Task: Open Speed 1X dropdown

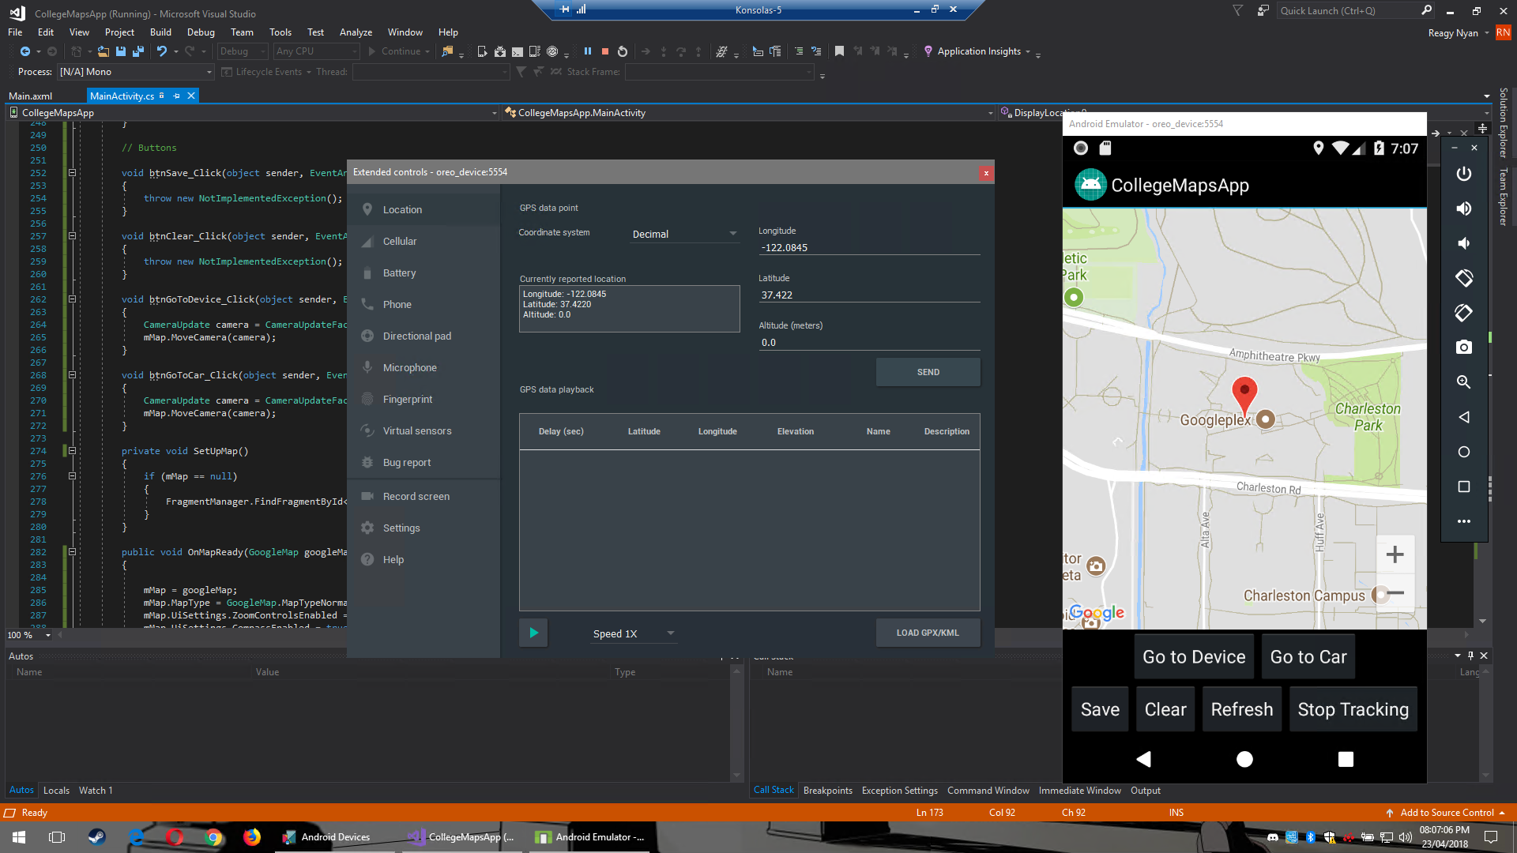Action: click(x=634, y=633)
